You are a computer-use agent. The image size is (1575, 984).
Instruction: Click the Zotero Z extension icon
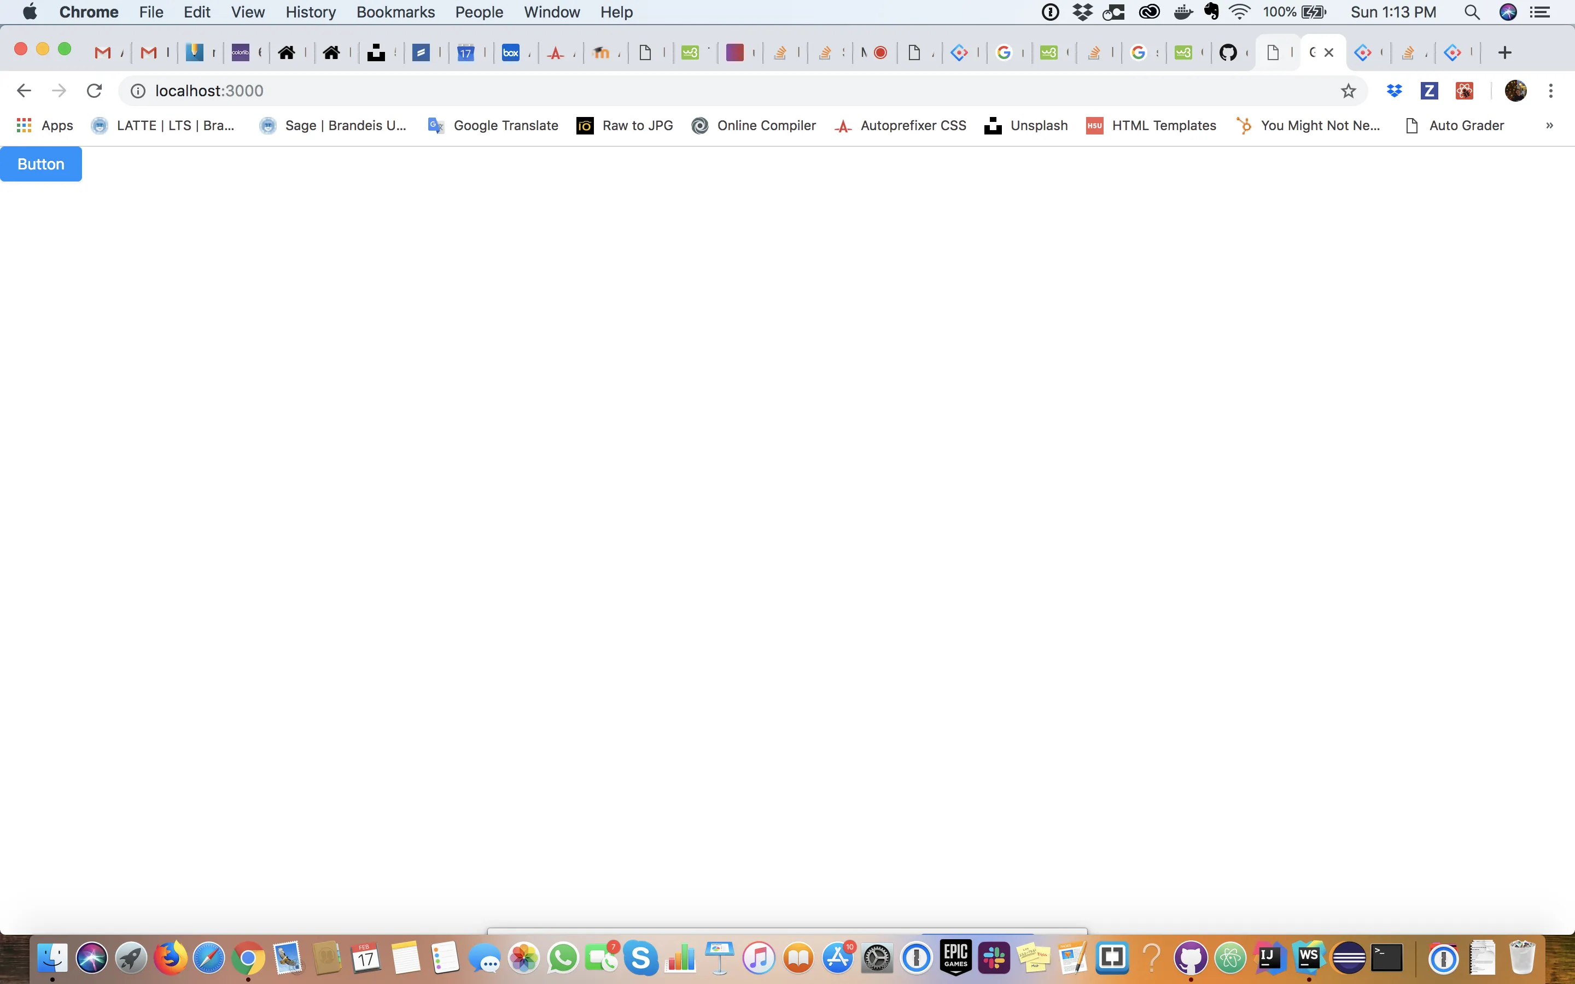(x=1428, y=90)
